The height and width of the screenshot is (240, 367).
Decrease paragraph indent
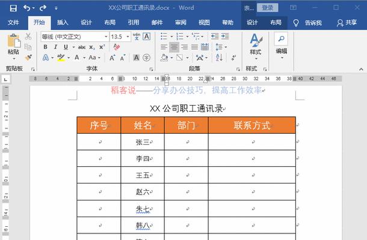(215, 37)
